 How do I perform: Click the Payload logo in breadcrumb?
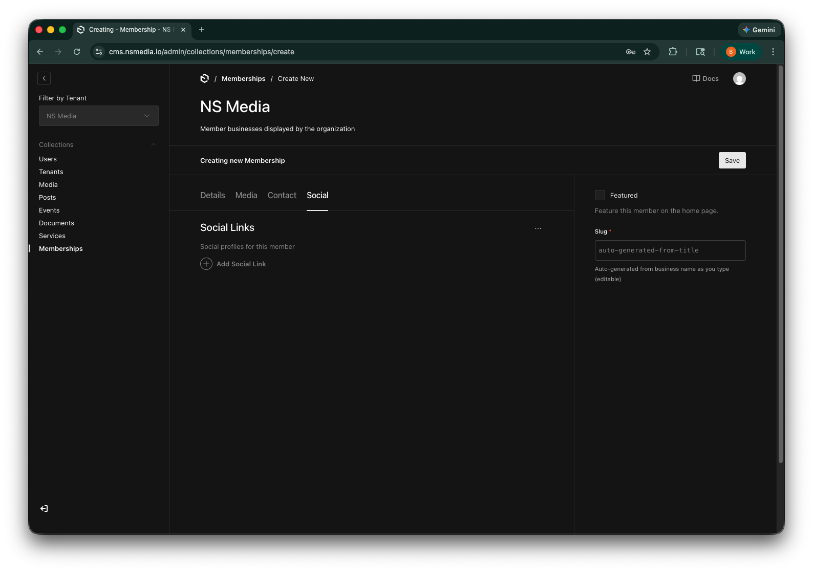point(205,78)
